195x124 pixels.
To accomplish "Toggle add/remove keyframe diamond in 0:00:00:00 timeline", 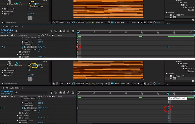I will point(3,47).
